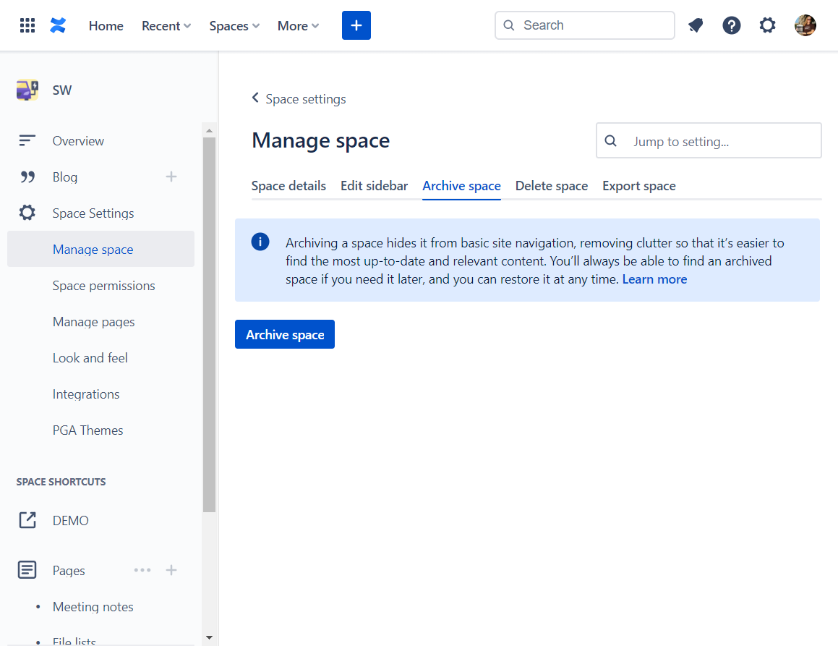
Task: Expand the More menu
Action: tap(297, 25)
